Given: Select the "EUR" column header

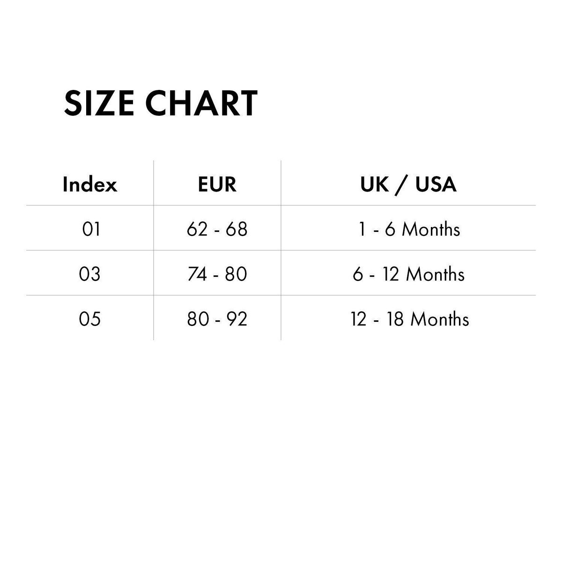Looking at the screenshot, I should [217, 185].
